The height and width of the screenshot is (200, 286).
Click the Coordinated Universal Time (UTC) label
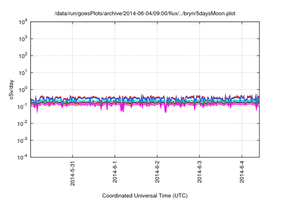145,196
